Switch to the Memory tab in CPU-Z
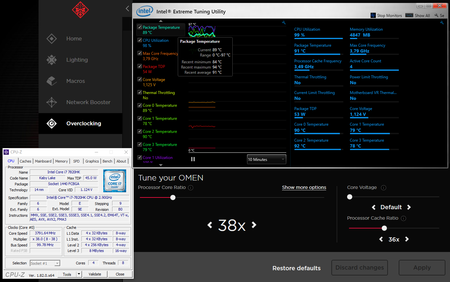The width and height of the screenshot is (450, 282). point(61,161)
